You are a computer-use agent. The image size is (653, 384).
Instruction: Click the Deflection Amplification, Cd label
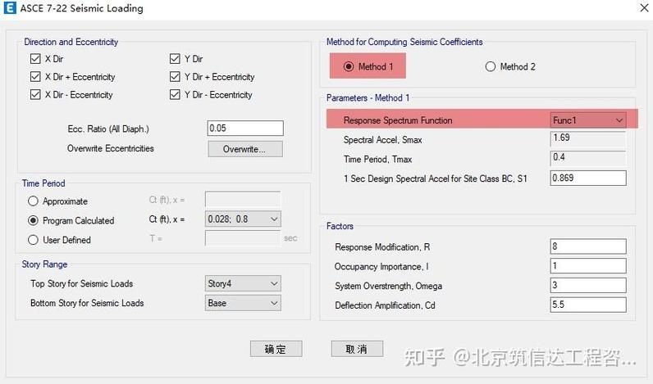pyautogui.click(x=385, y=305)
